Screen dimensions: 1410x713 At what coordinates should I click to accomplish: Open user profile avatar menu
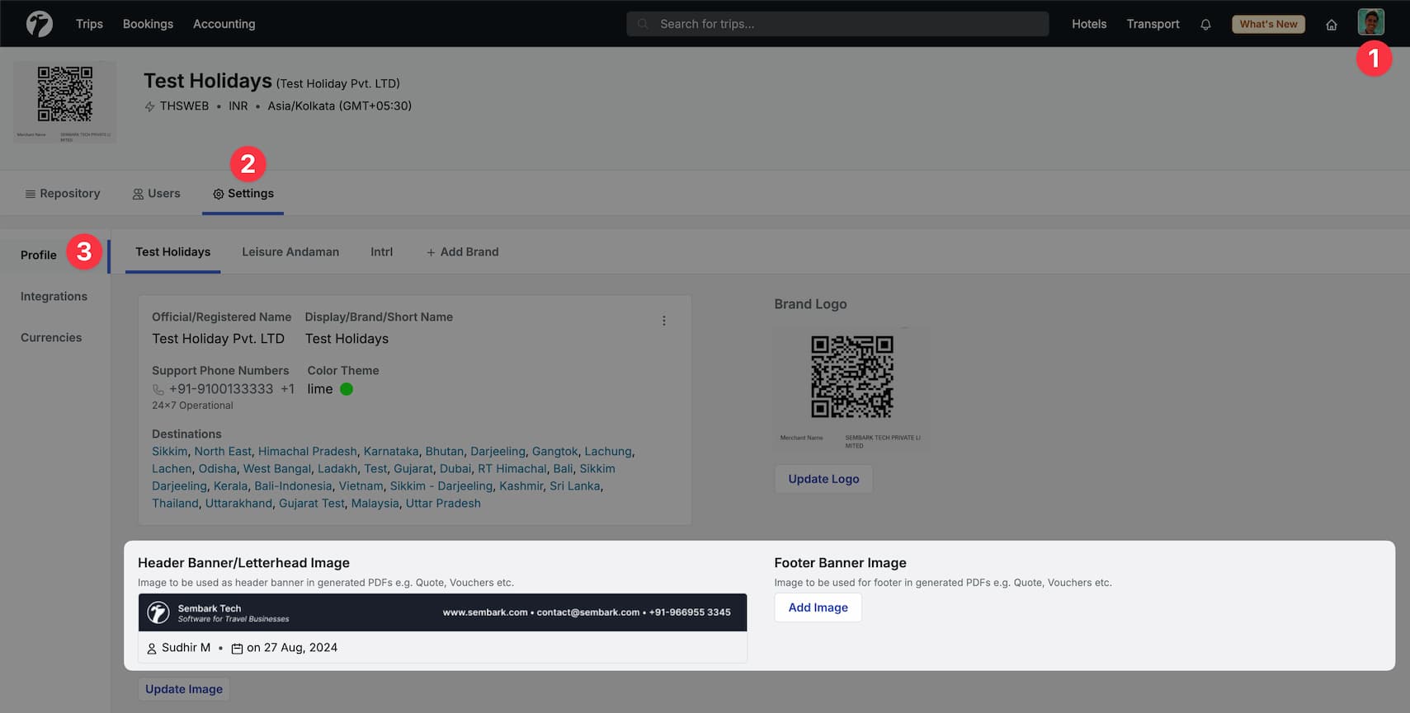[x=1370, y=22]
